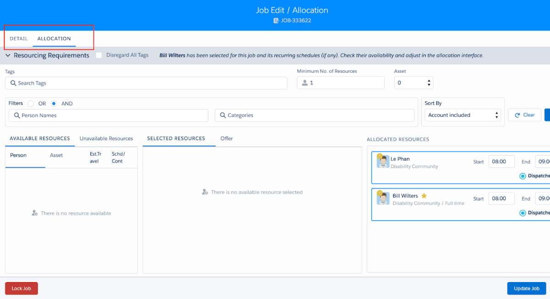Screen dimensions: 550x299
Task: Select Dispatch radio for Le Phan
Action: click(522, 176)
